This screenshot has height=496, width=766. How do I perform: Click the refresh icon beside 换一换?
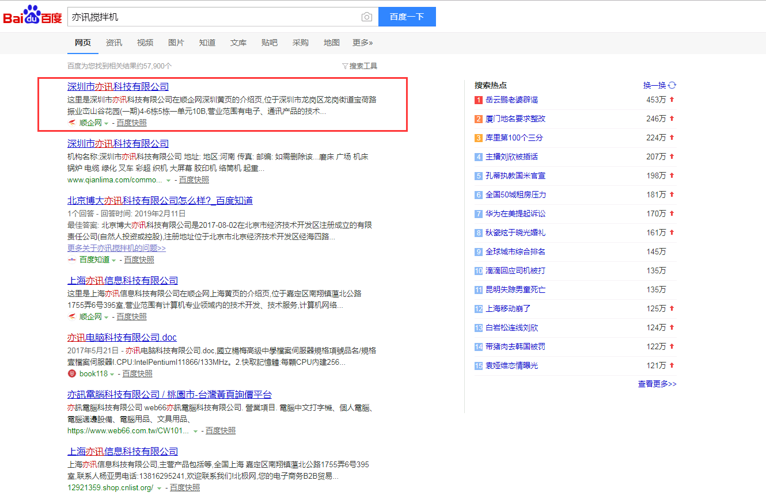[672, 85]
